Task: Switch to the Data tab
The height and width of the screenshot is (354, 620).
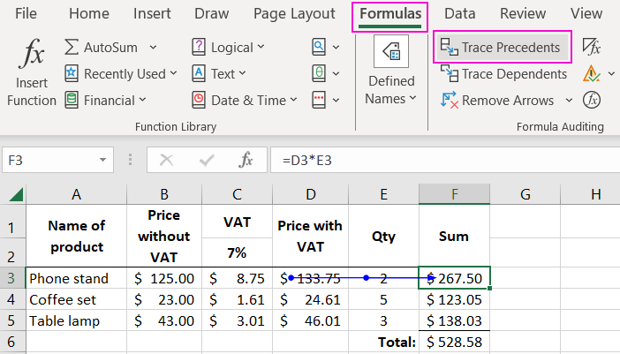Action: (x=459, y=14)
